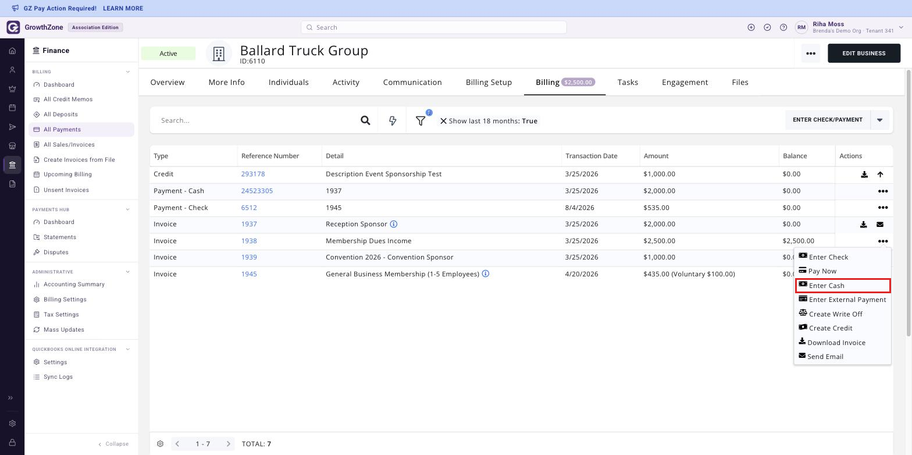Screen dimensions: 912x455
Task: Open the lightning bolt quick actions icon
Action: pyautogui.click(x=393, y=120)
